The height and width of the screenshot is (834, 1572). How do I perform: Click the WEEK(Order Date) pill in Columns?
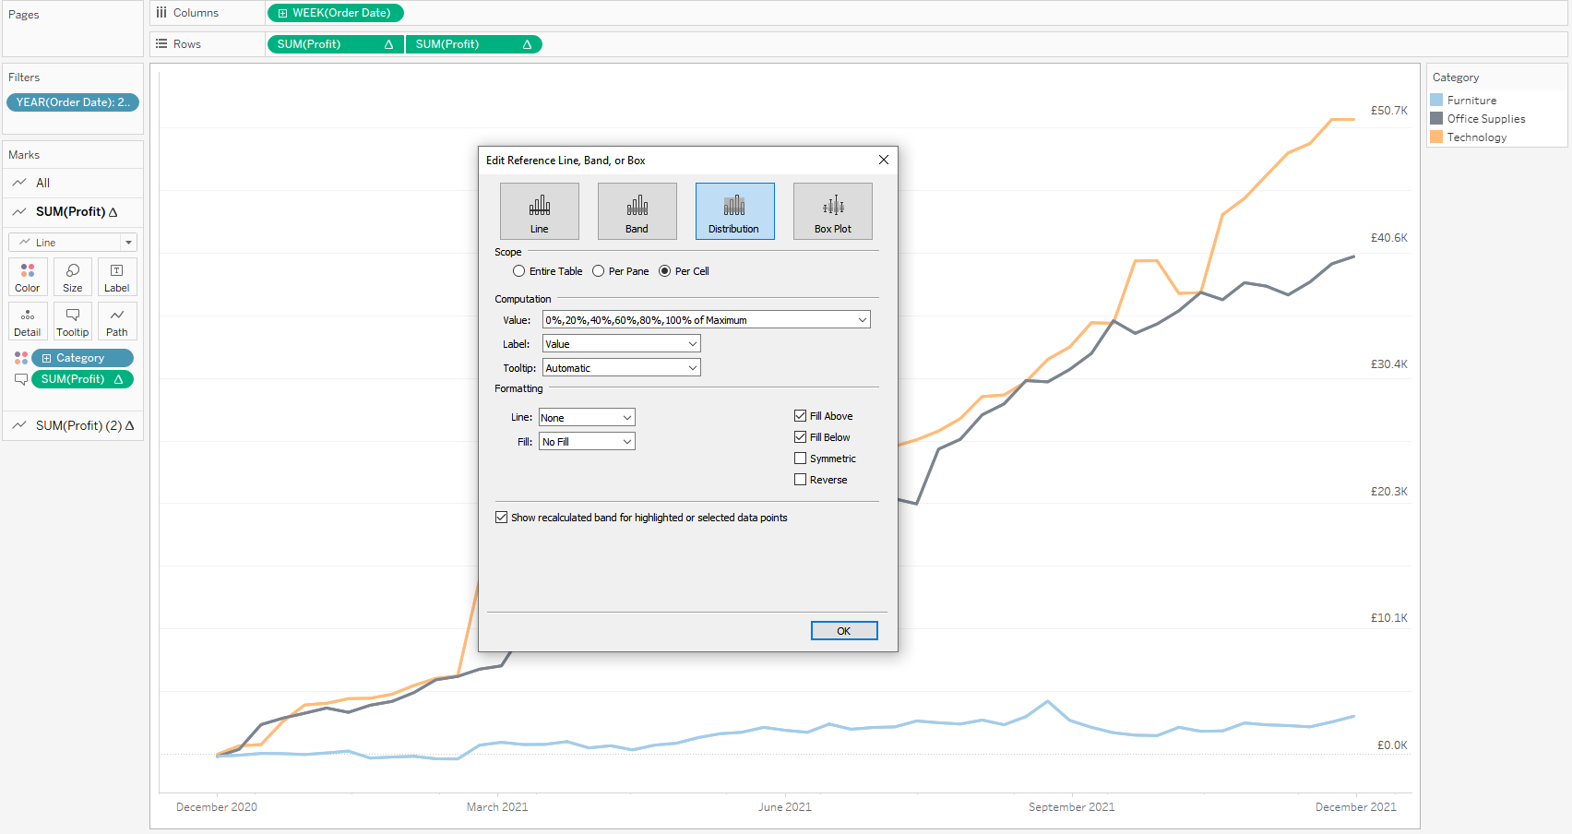coord(336,13)
